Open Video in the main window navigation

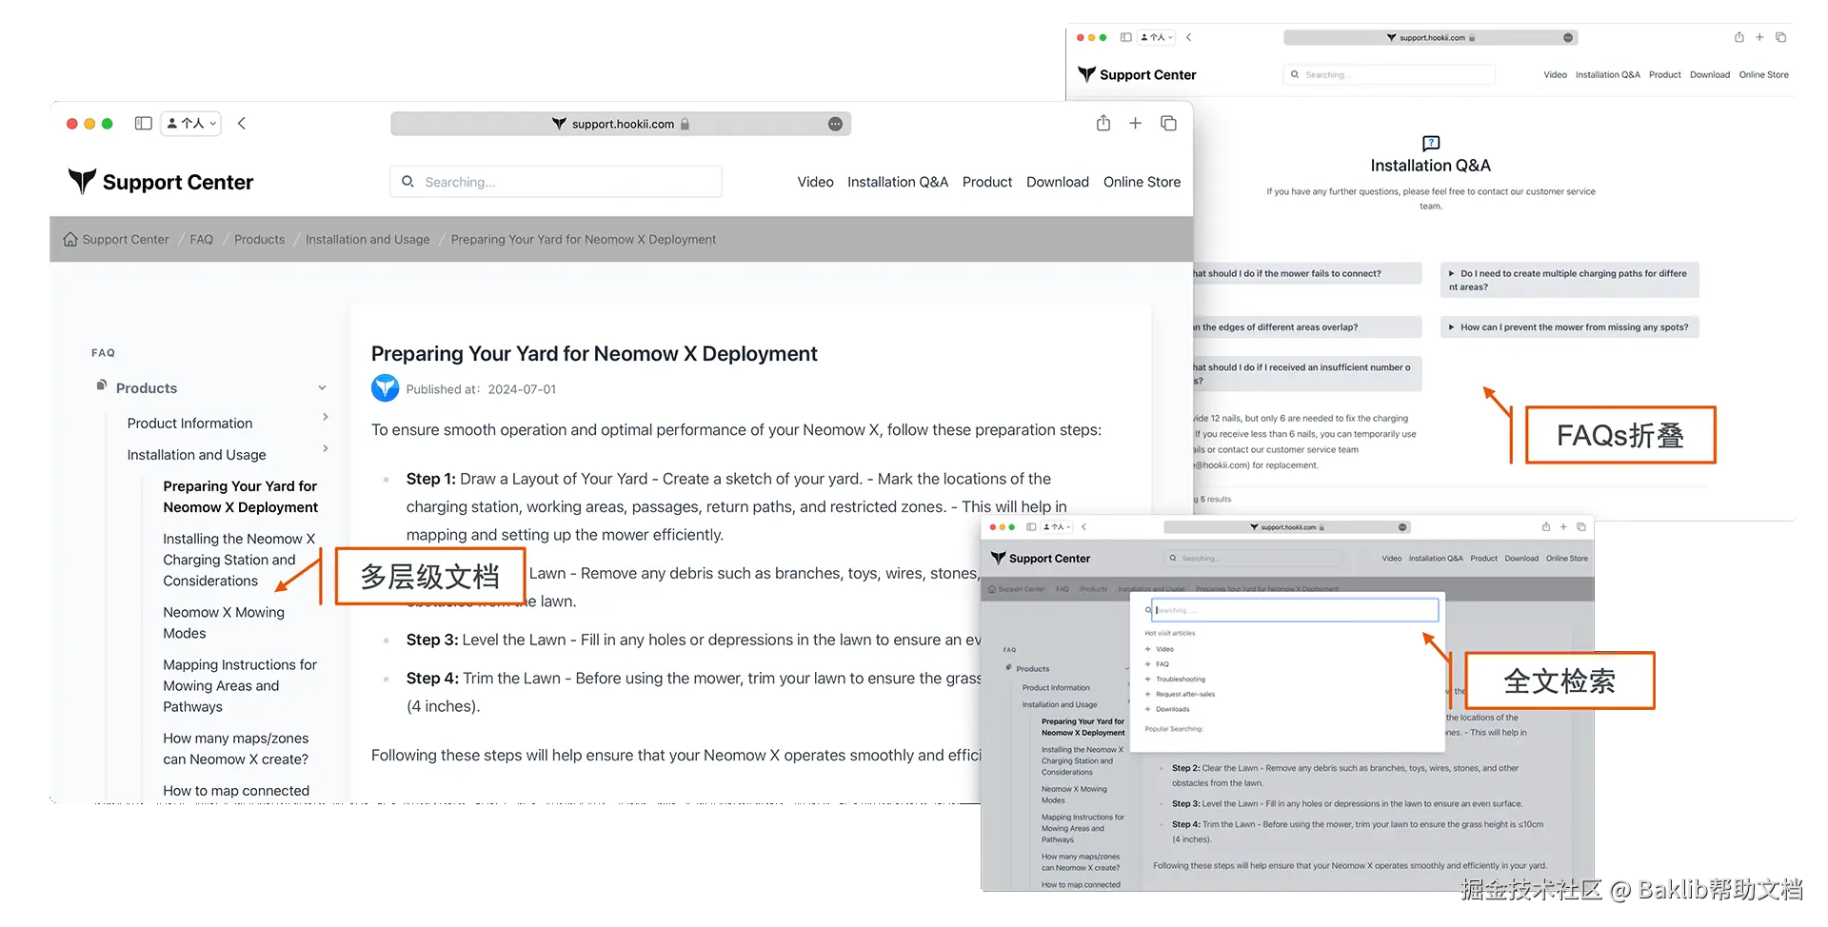coord(815,182)
